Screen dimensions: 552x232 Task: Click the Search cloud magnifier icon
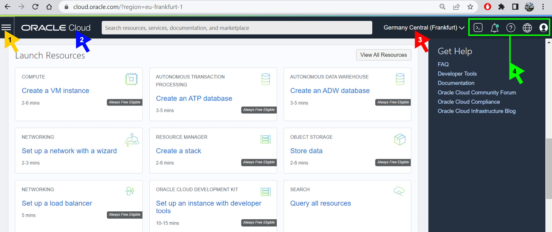click(x=399, y=191)
